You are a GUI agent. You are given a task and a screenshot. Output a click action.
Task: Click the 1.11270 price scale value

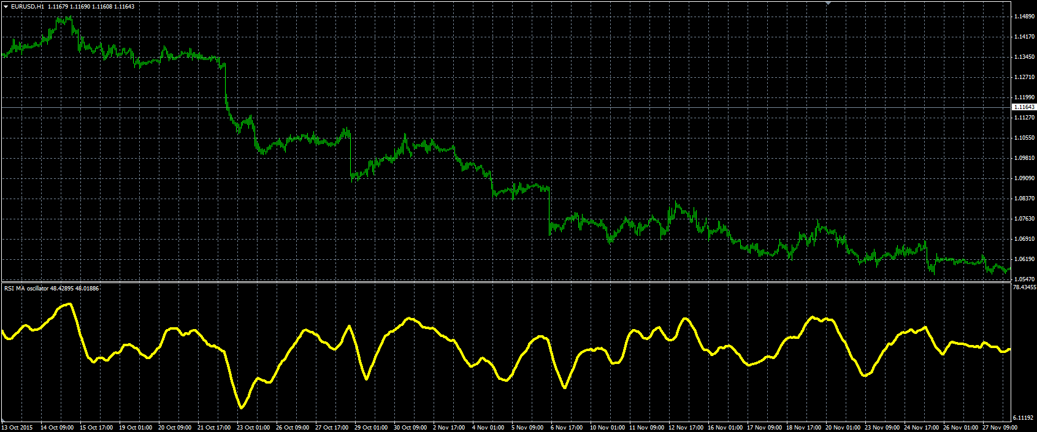1025,117
